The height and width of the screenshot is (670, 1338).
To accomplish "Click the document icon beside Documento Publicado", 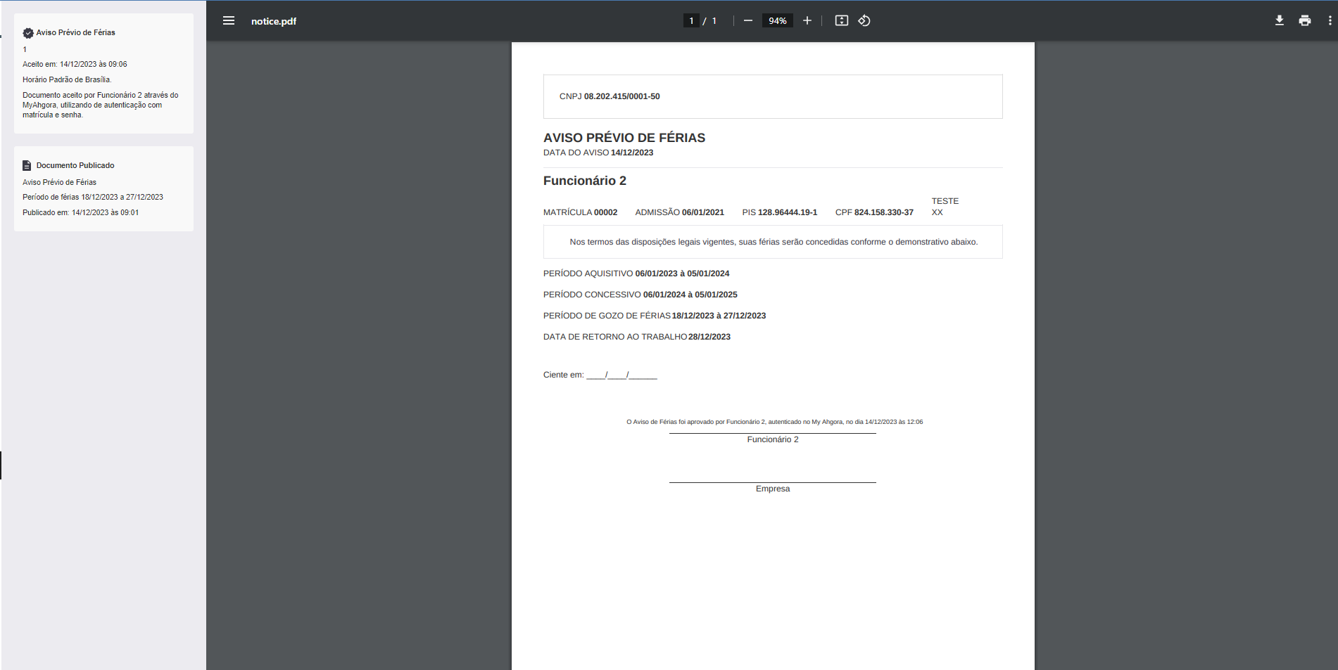I will coord(27,165).
